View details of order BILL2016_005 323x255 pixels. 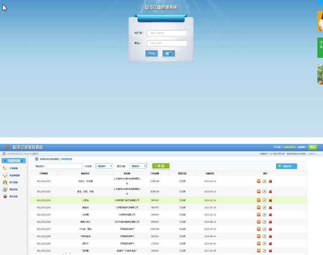[x=259, y=215]
